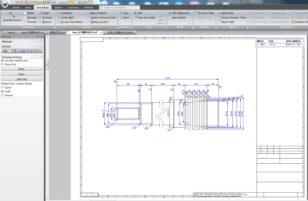Switch to the Sketch ribbon tab
Image resolution: width=308 pixels, height=201 pixels.
coord(58,7)
